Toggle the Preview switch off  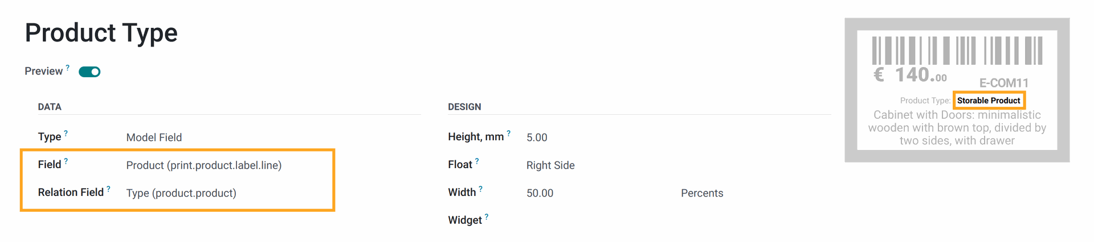pos(89,72)
